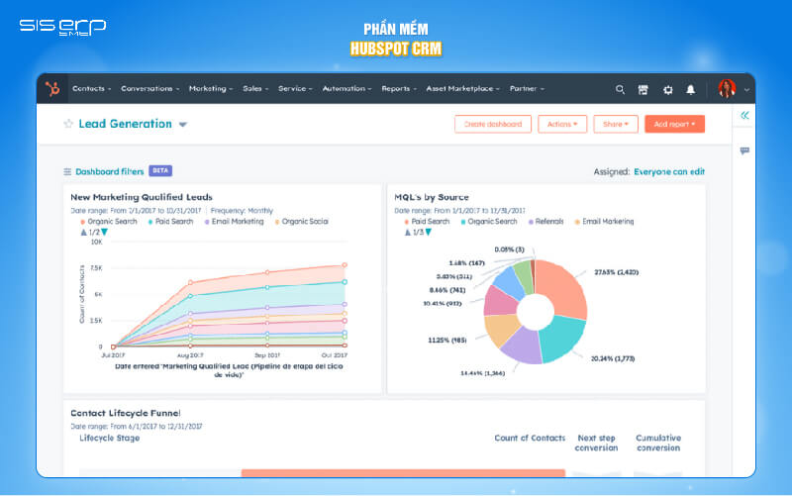This screenshot has width=792, height=496.
Task: Click the salmon funnel bar
Action: click(403, 473)
